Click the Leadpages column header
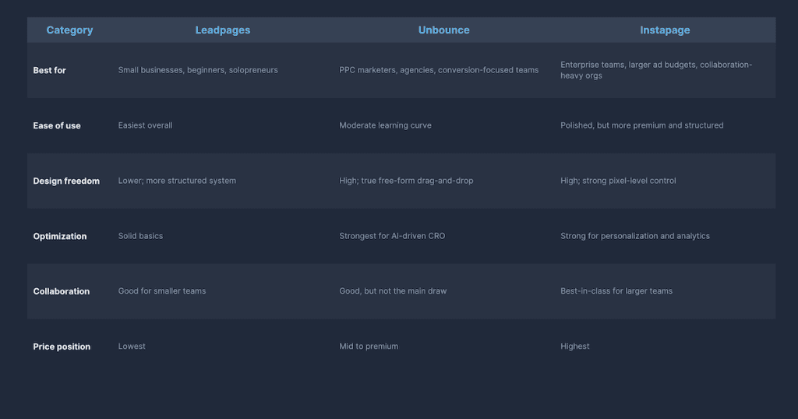 tap(223, 30)
